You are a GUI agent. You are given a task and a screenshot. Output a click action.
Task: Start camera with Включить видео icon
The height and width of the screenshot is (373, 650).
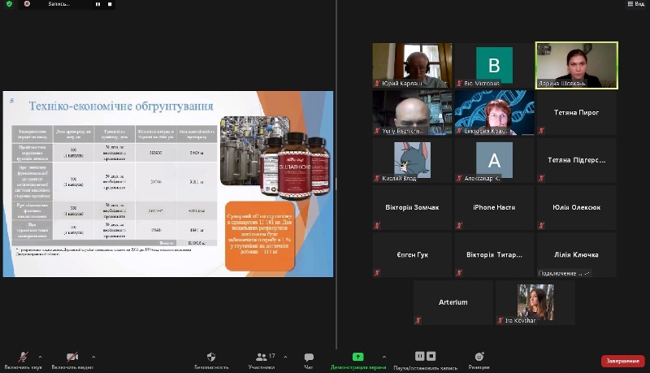[x=72, y=357]
